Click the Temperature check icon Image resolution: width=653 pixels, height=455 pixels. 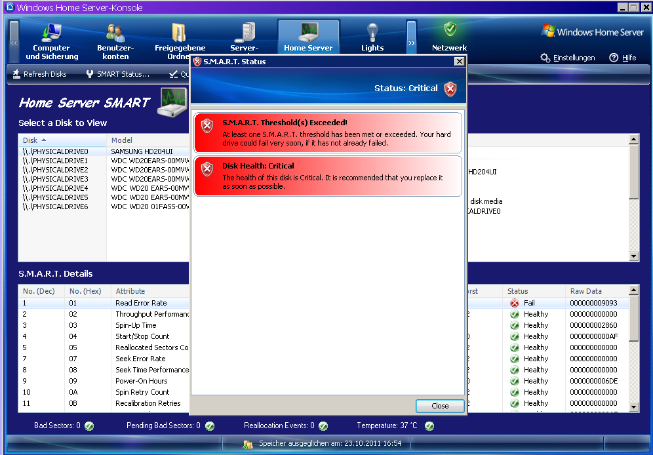[429, 426]
